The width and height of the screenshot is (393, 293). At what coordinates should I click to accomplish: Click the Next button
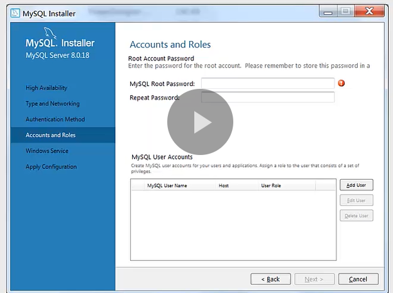tap(314, 279)
